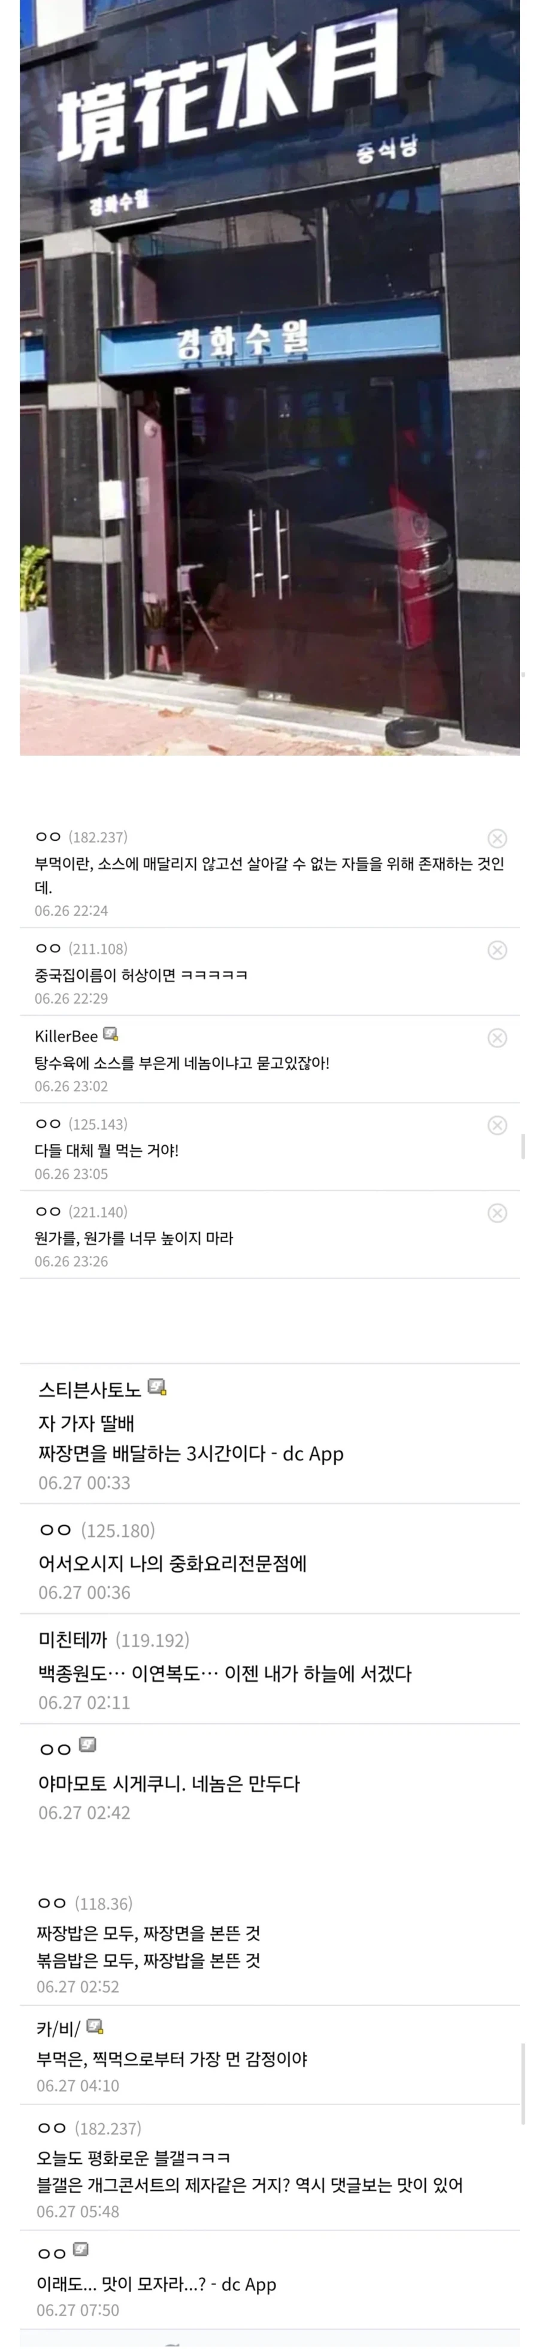Image resolution: width=539 pixels, height=2352 pixels.
Task: Open the 경화수월 restaurant photo
Action: click(x=269, y=384)
